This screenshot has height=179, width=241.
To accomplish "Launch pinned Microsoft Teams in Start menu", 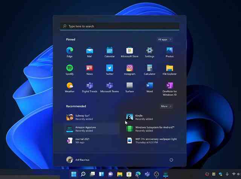I will coord(110,88).
